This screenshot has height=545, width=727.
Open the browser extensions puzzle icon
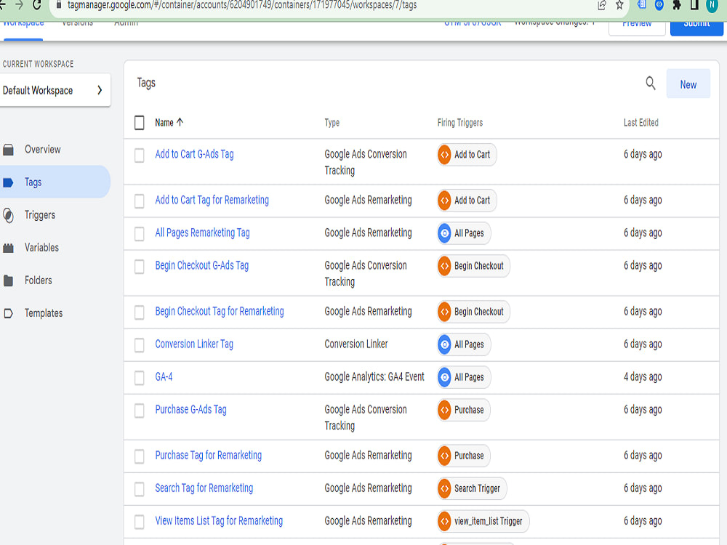[676, 5]
